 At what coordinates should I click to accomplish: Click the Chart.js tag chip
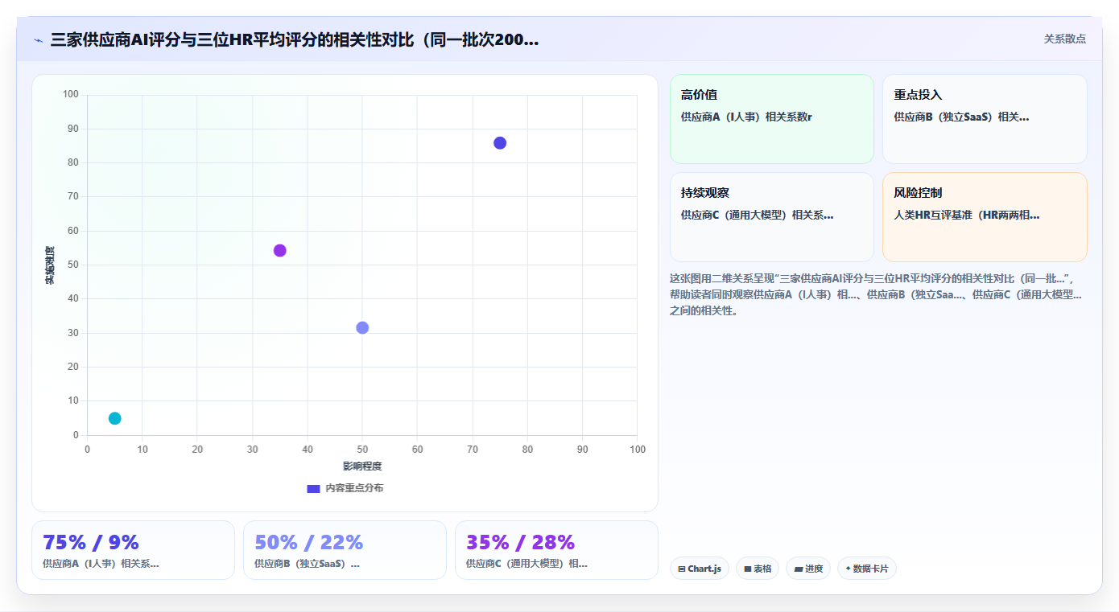(x=700, y=569)
